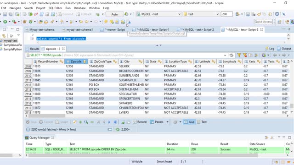Switch to the Script-2 editor tab

point(196,29)
